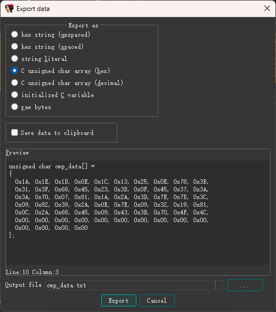Viewport: 276px width, 312px height.
Task: Click the cmp_data[] declaration line
Action: pyautogui.click(x=52, y=166)
